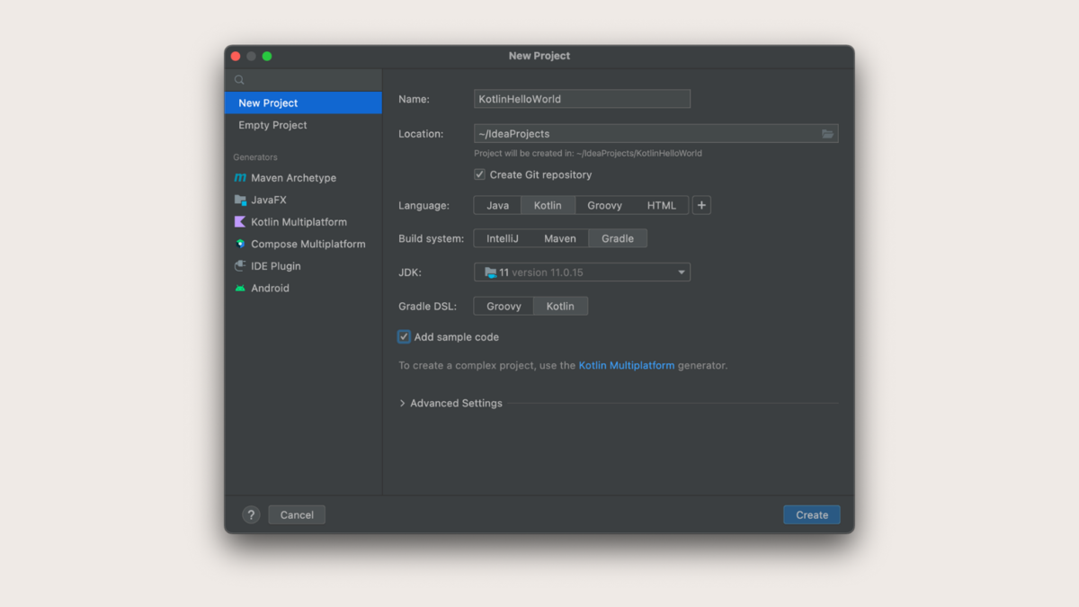Click the 'Generators' section heading
The width and height of the screenshot is (1079, 607).
tap(255, 157)
